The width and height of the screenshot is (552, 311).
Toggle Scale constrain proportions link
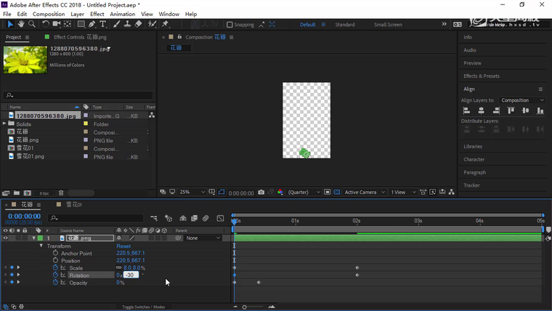[x=119, y=268]
